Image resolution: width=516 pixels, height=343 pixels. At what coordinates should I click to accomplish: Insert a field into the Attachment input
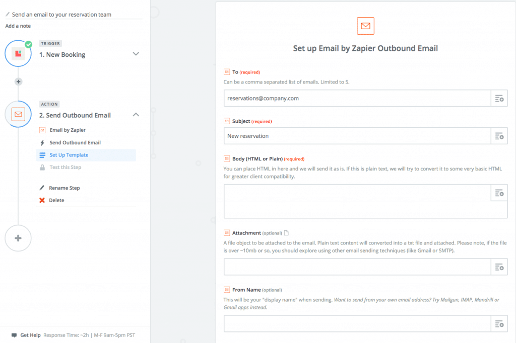499,267
